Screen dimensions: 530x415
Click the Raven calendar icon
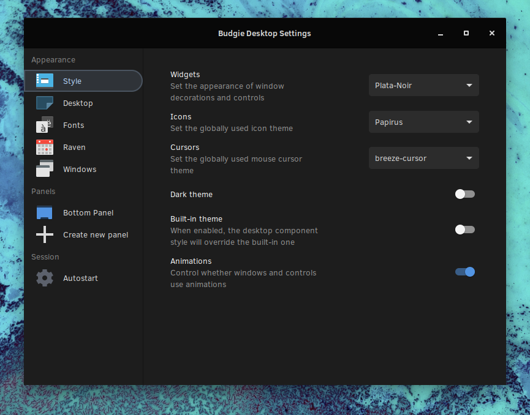click(x=45, y=148)
